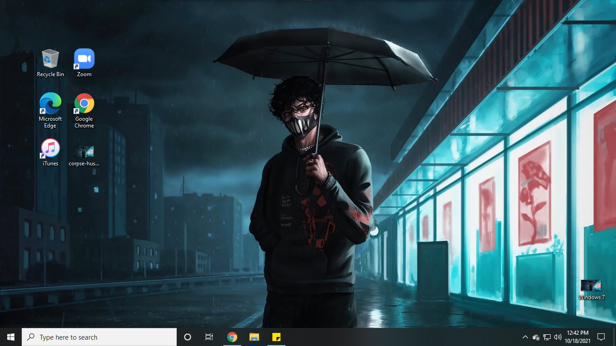Select the Google Chrome desktop shortcut

(x=84, y=111)
